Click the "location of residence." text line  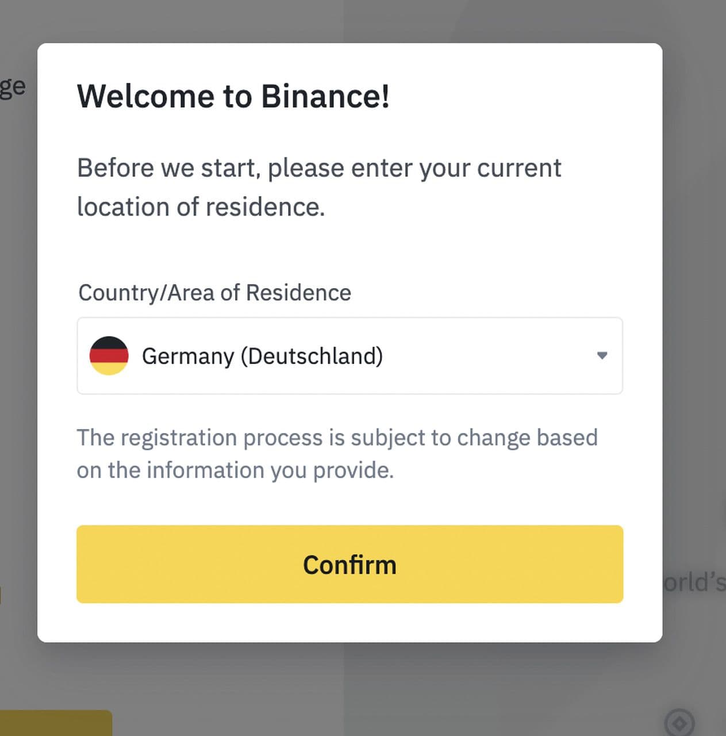point(201,208)
